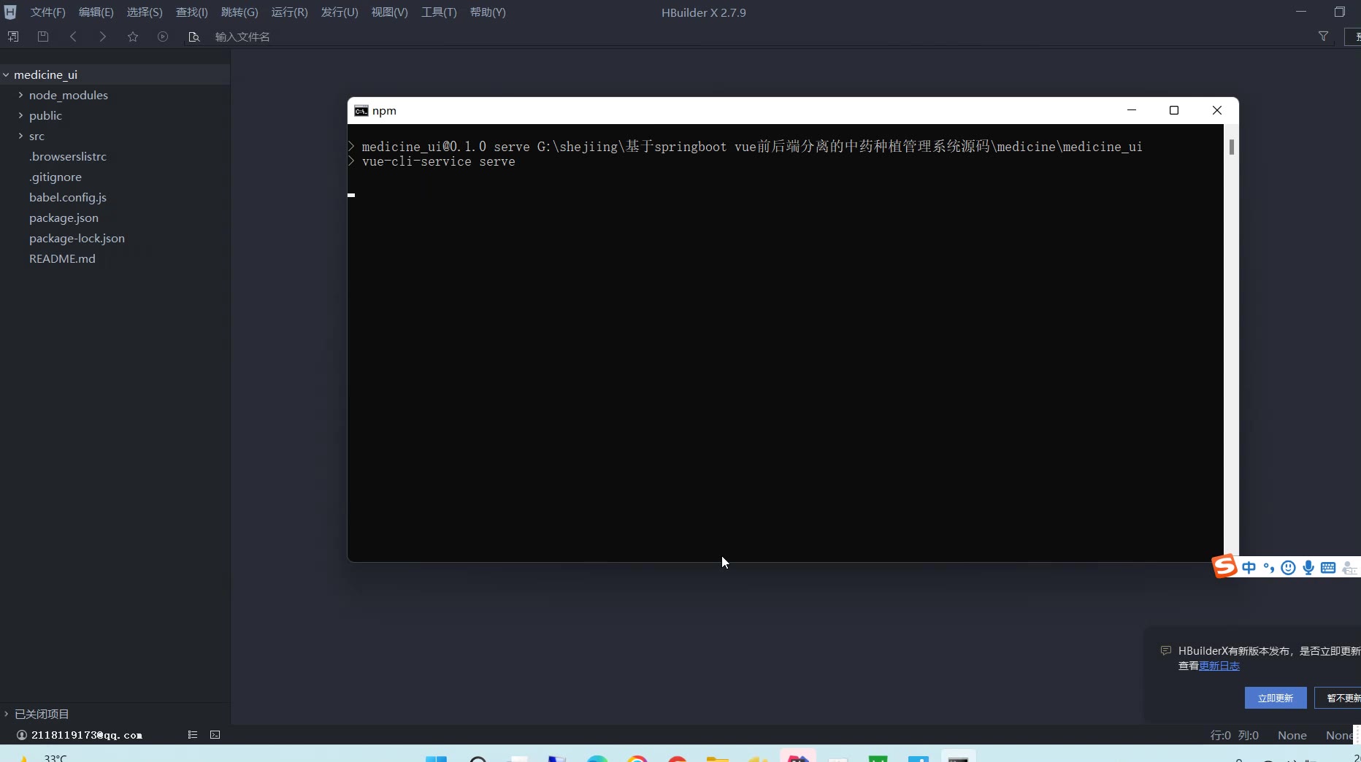Screen dimensions: 1361x762
Task: Click the 输入文件名 search field
Action: [x=759, y=36]
